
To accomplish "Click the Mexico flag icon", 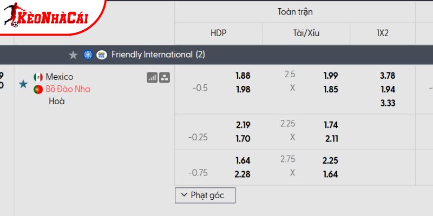I will [38, 77].
